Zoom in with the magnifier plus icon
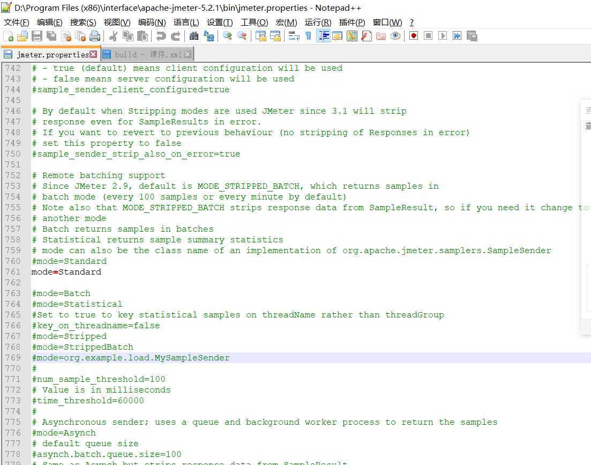Screen dimensions: 591x465 [227, 36]
